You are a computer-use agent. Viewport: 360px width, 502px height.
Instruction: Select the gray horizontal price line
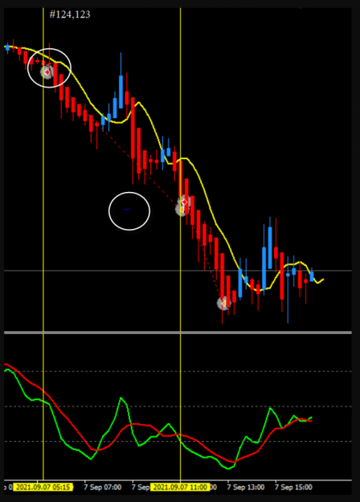point(178,271)
